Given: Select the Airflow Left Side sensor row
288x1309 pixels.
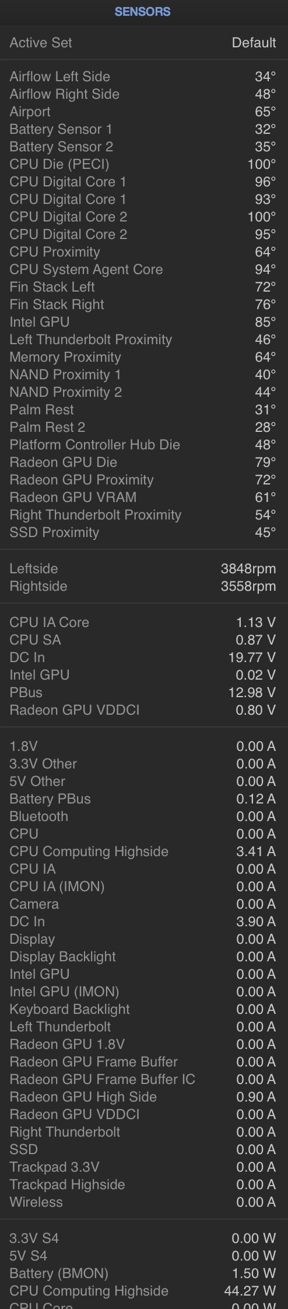Looking at the screenshot, I should click(x=144, y=77).
